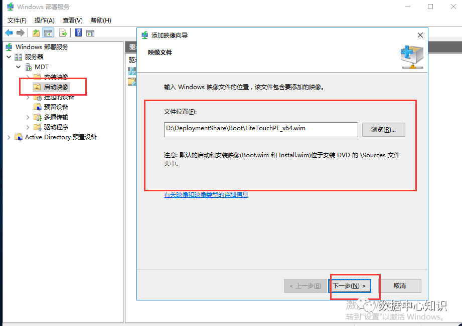Click the 取消 cancel button
Screen dimensions: 462x326
399,286
